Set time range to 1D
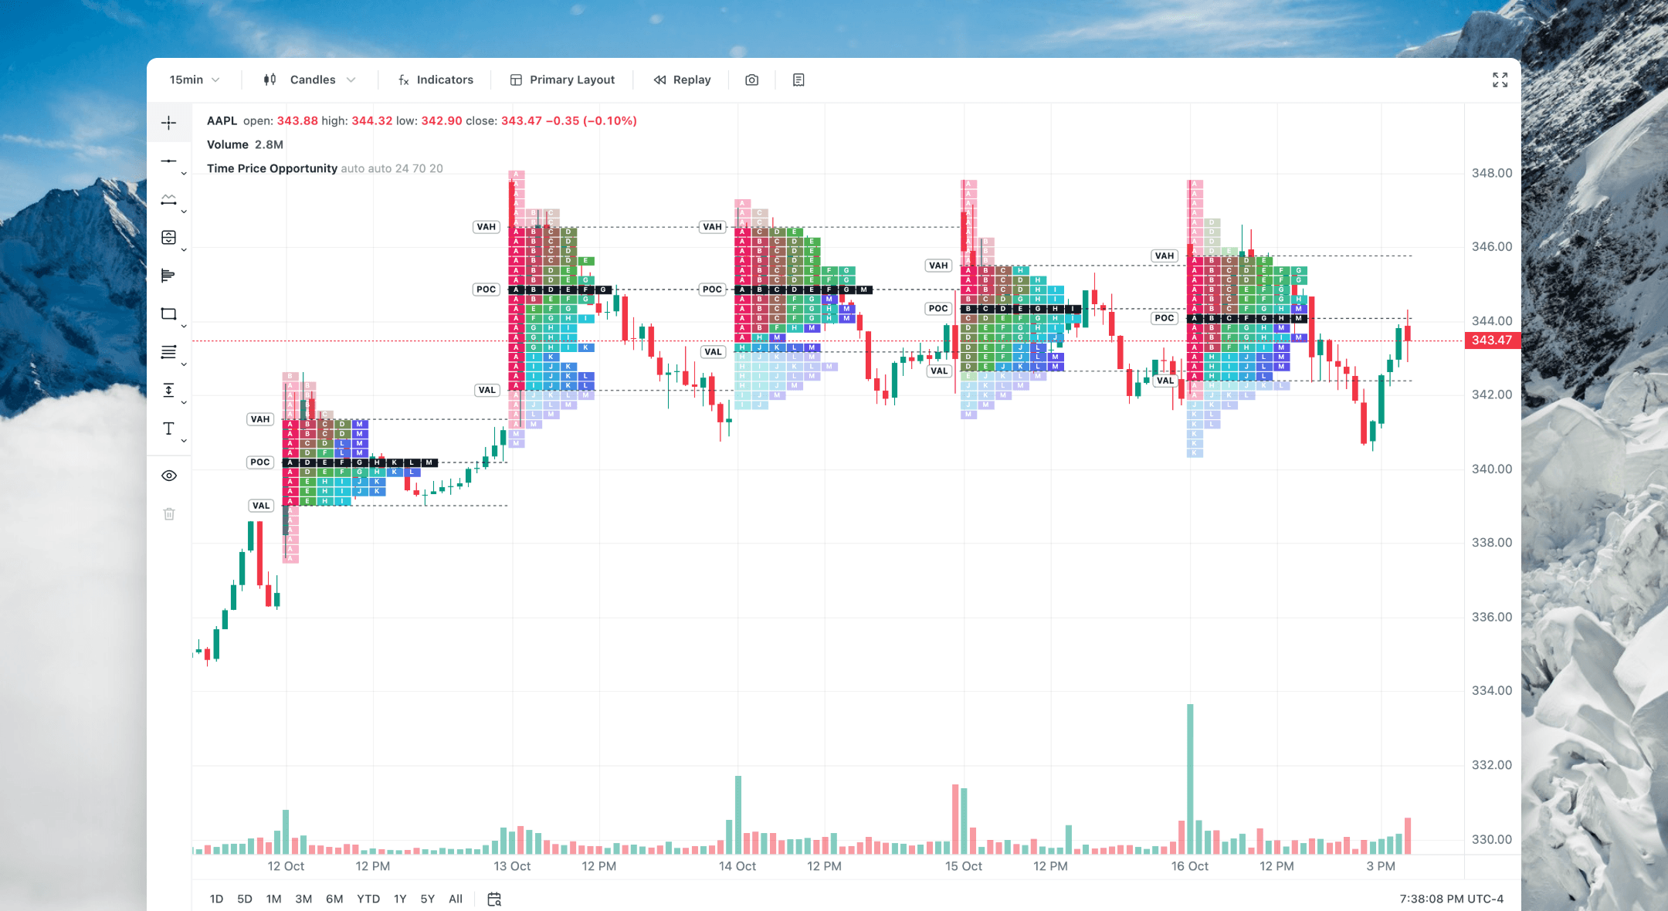Image resolution: width=1668 pixels, height=911 pixels. pos(216,899)
